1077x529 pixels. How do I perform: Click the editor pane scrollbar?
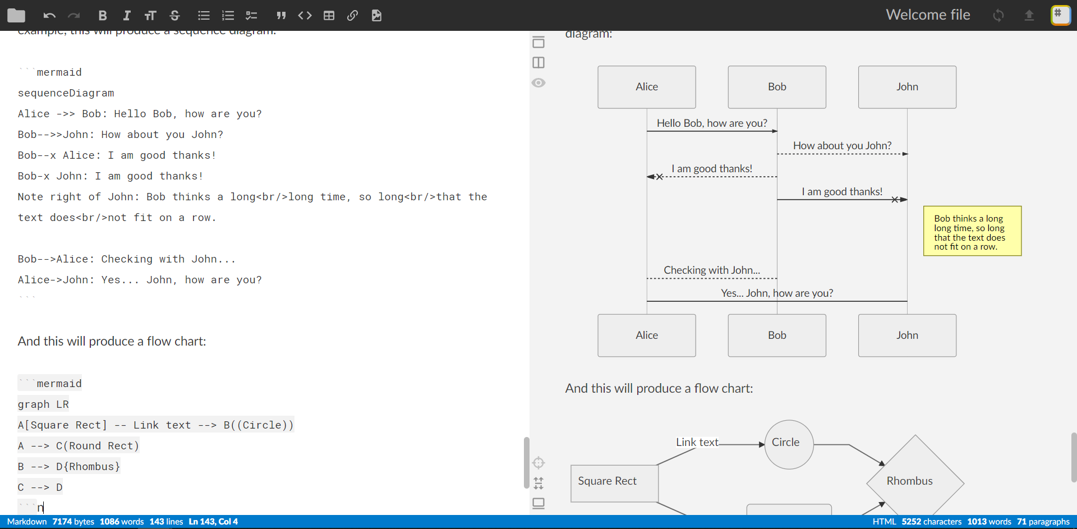pos(526,463)
